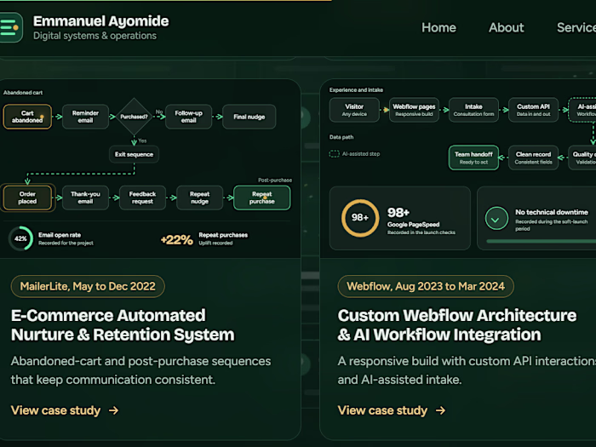Click the Repeat purchase flow node

tap(262, 198)
